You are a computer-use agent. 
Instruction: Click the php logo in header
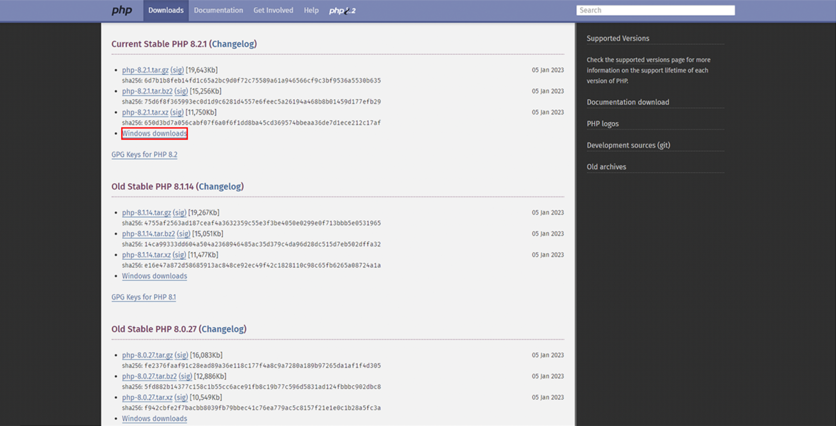coord(122,11)
